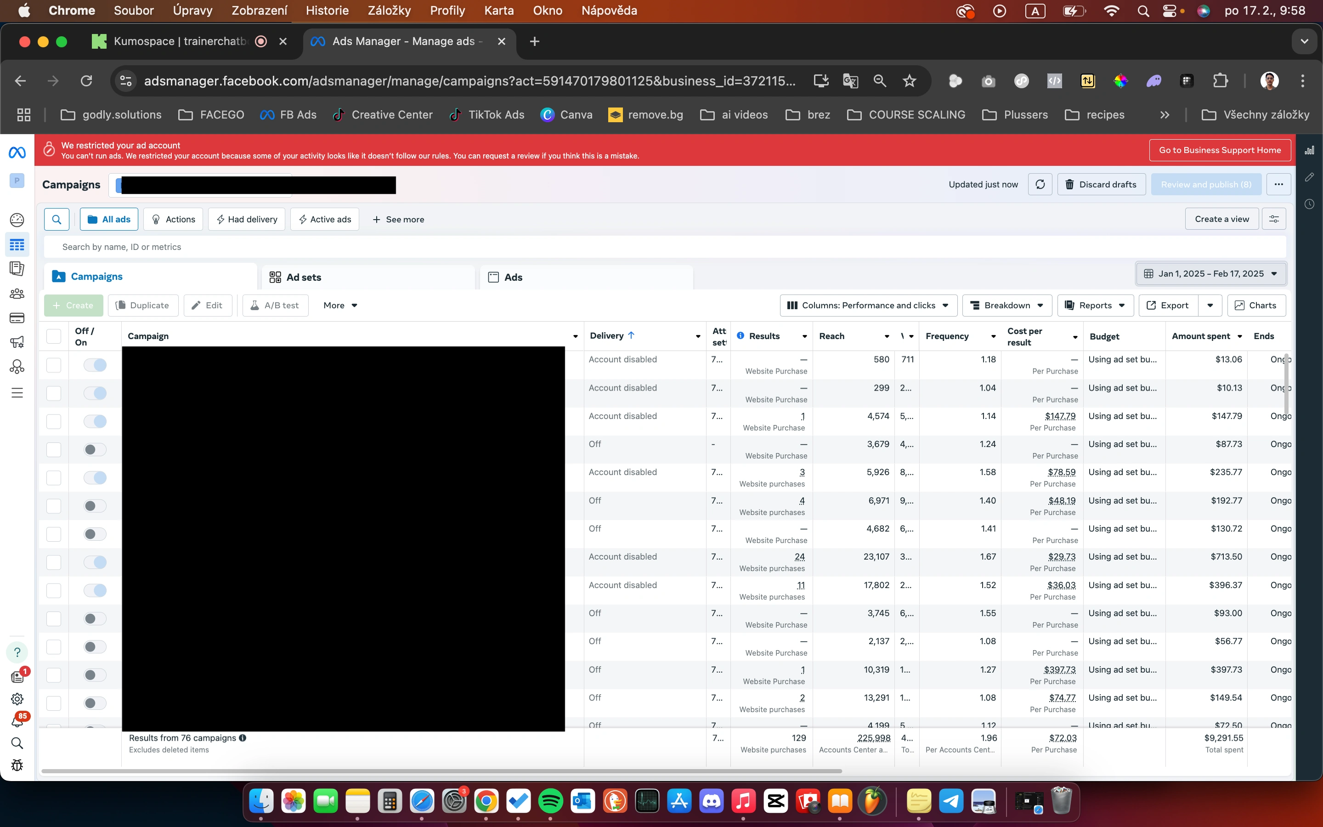Click the refresh icon next to Updated just now
1323x827 pixels.
pos(1040,184)
